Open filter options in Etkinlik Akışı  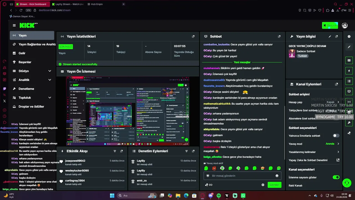click(x=115, y=151)
